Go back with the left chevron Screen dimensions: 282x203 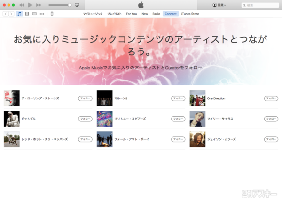(x=6, y=14)
